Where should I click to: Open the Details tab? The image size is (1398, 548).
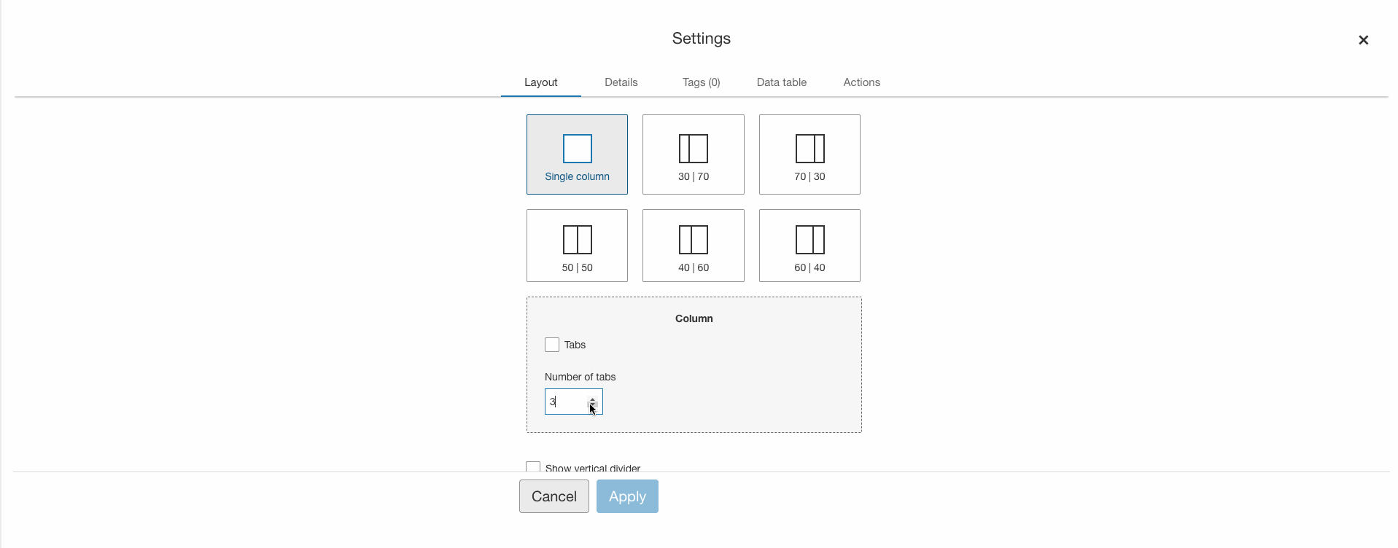tap(621, 82)
